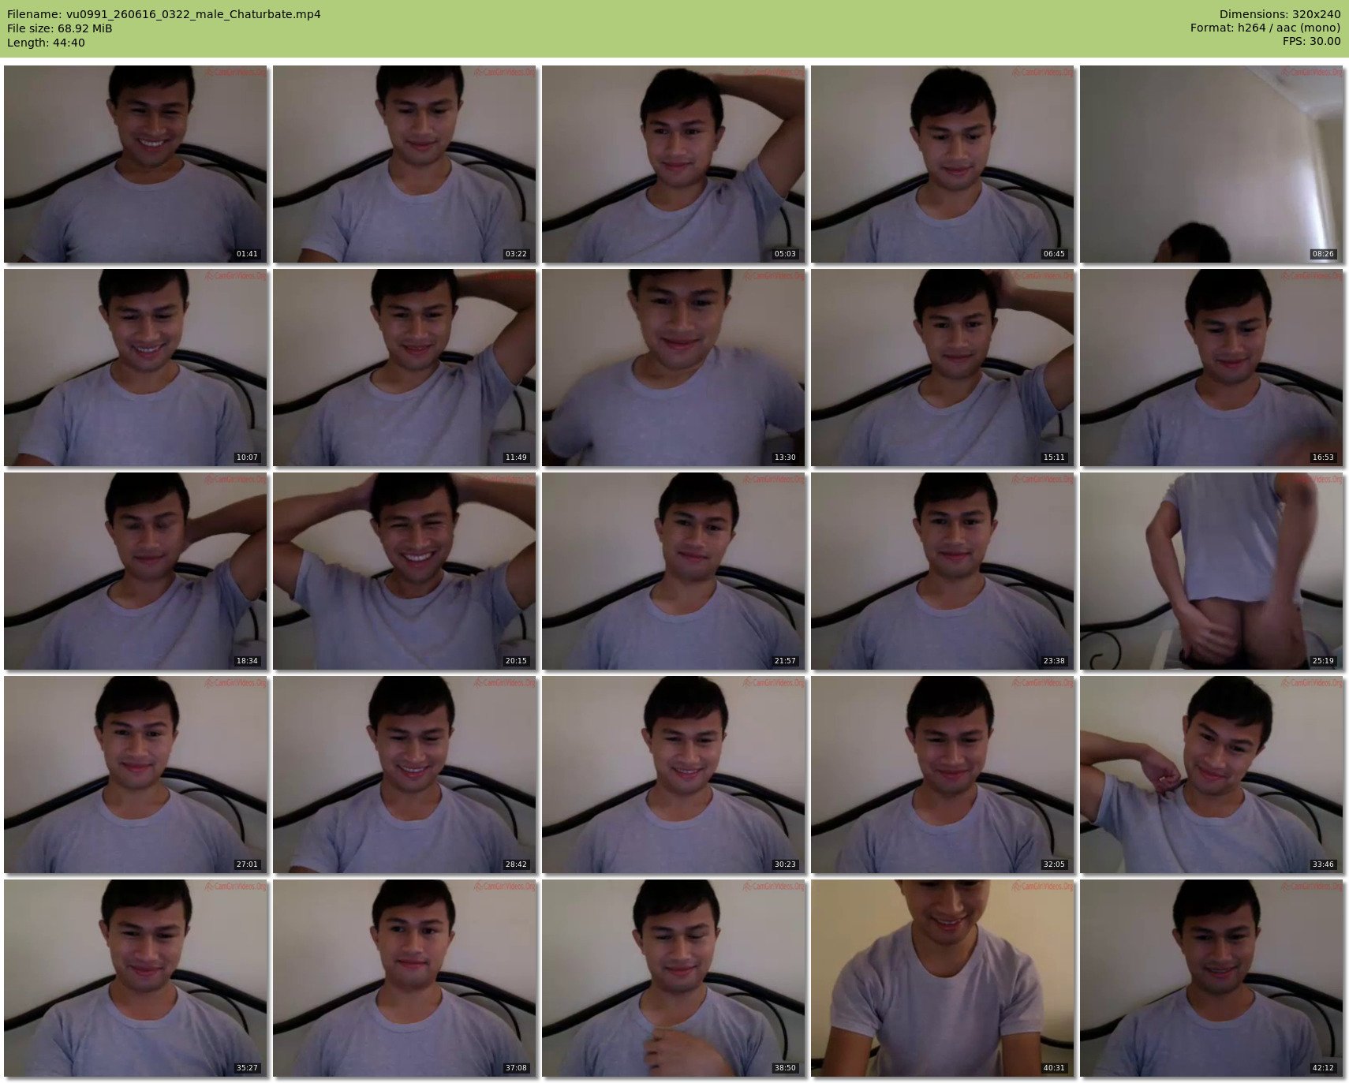The height and width of the screenshot is (1083, 1349).
Task: Click the frame at timestamp 25:19
Action: [x=1212, y=571]
